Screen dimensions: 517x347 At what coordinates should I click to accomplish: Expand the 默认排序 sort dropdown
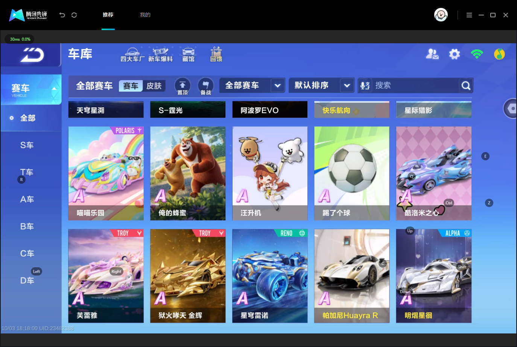pyautogui.click(x=322, y=85)
